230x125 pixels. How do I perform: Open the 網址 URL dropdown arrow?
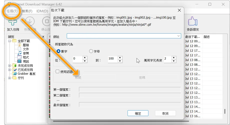(x=178, y=36)
